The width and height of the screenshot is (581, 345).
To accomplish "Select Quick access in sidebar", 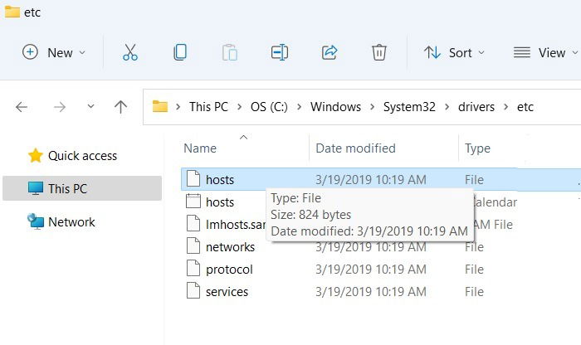I will click(81, 156).
